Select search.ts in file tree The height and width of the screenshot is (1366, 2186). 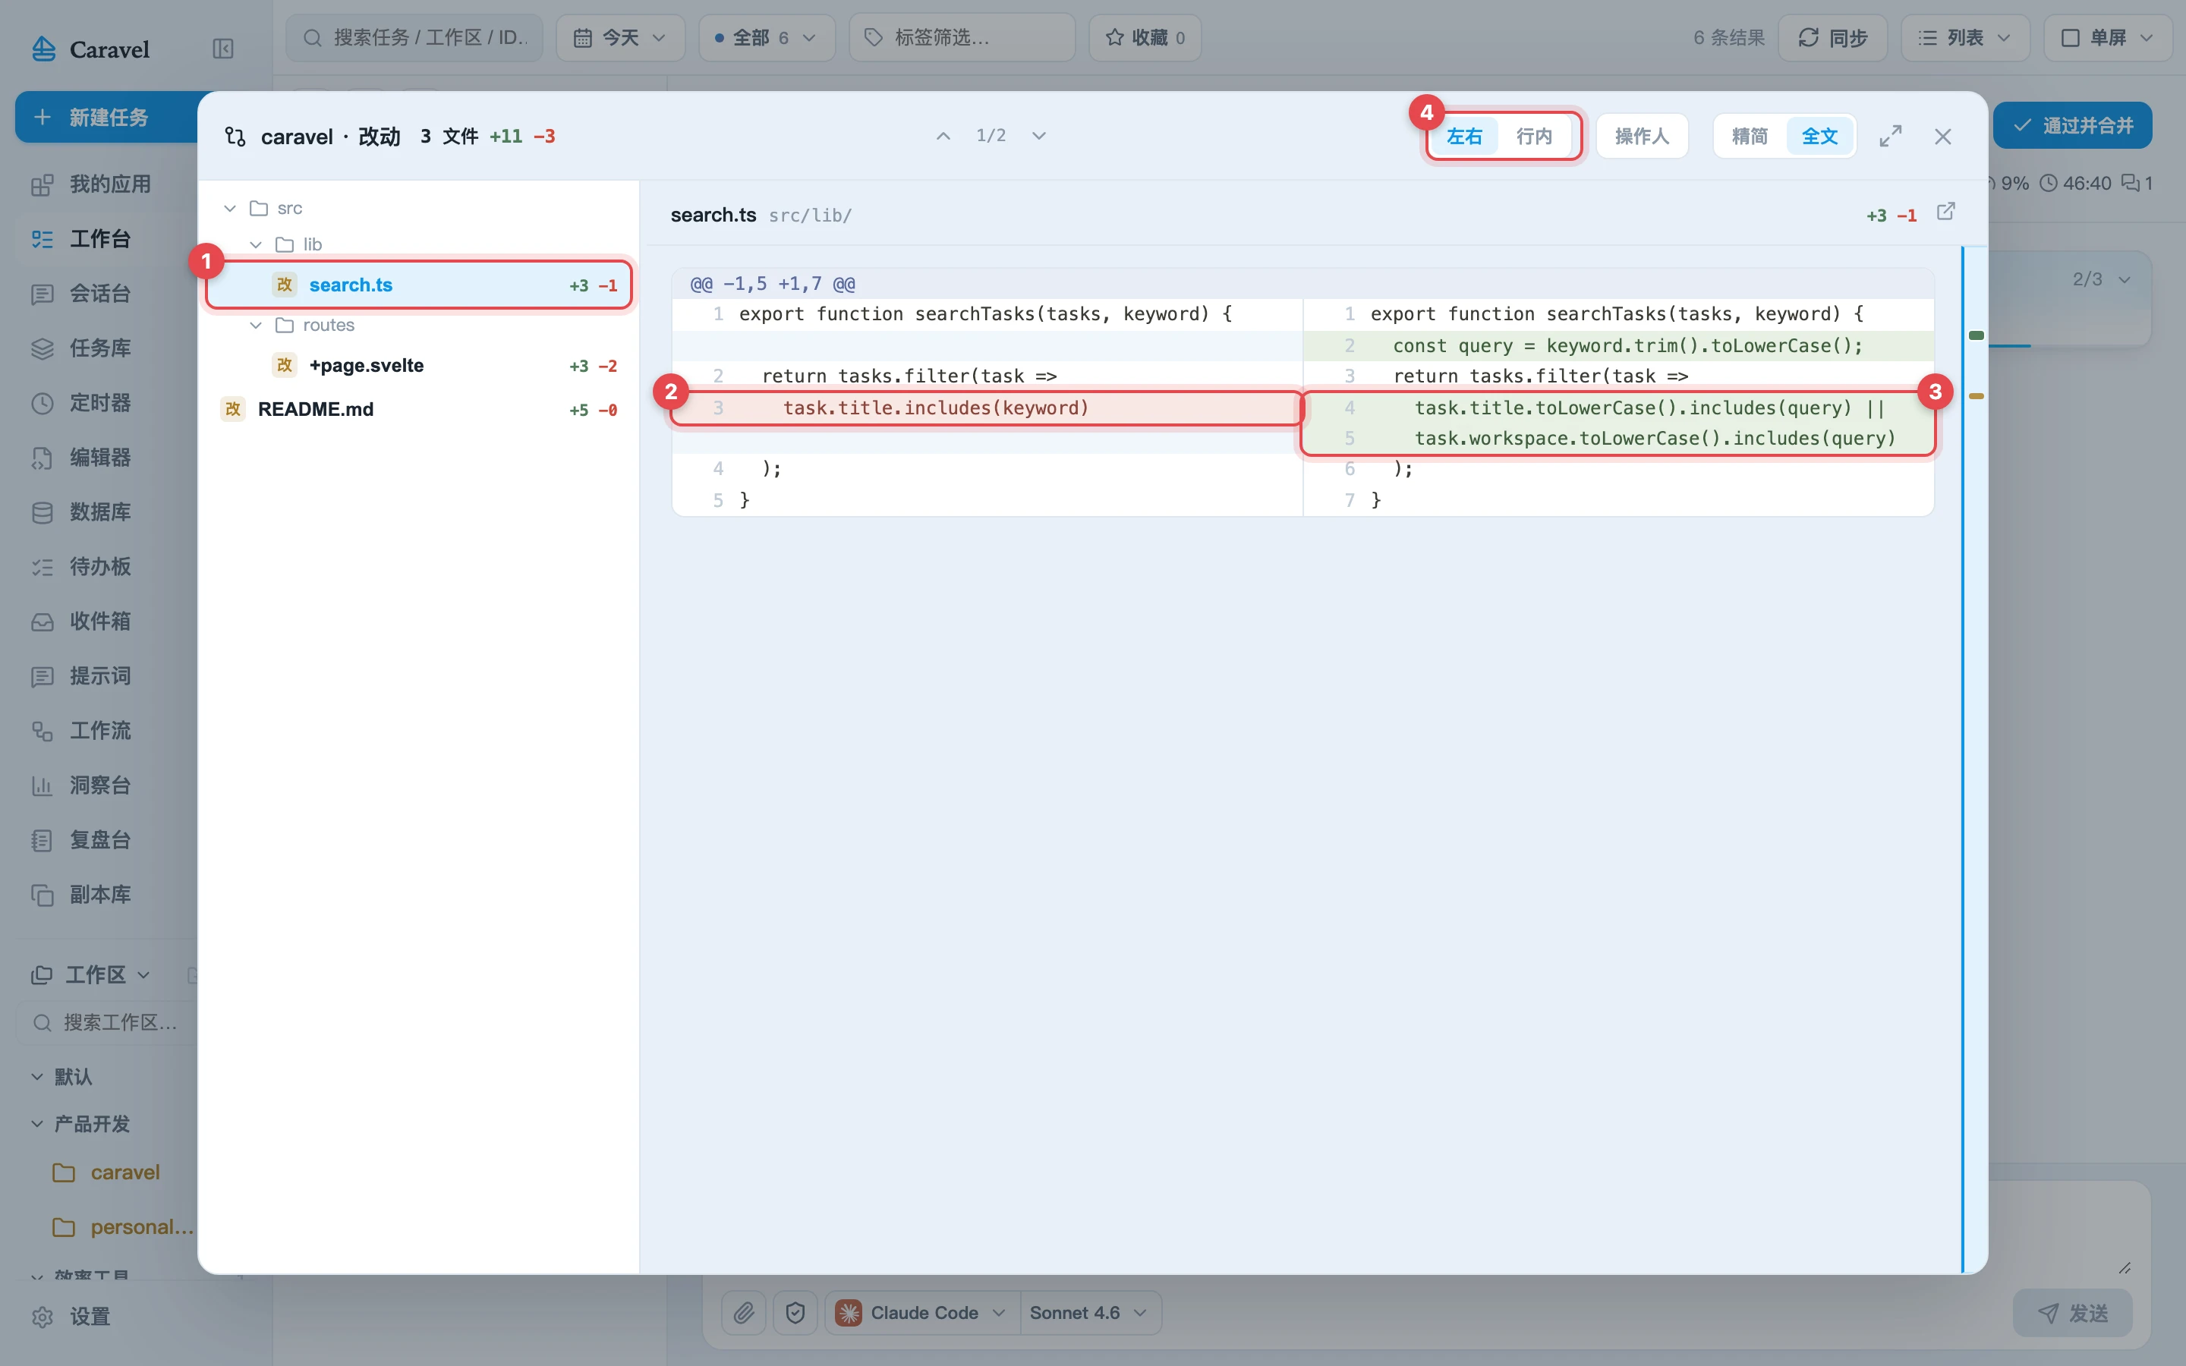click(x=418, y=285)
